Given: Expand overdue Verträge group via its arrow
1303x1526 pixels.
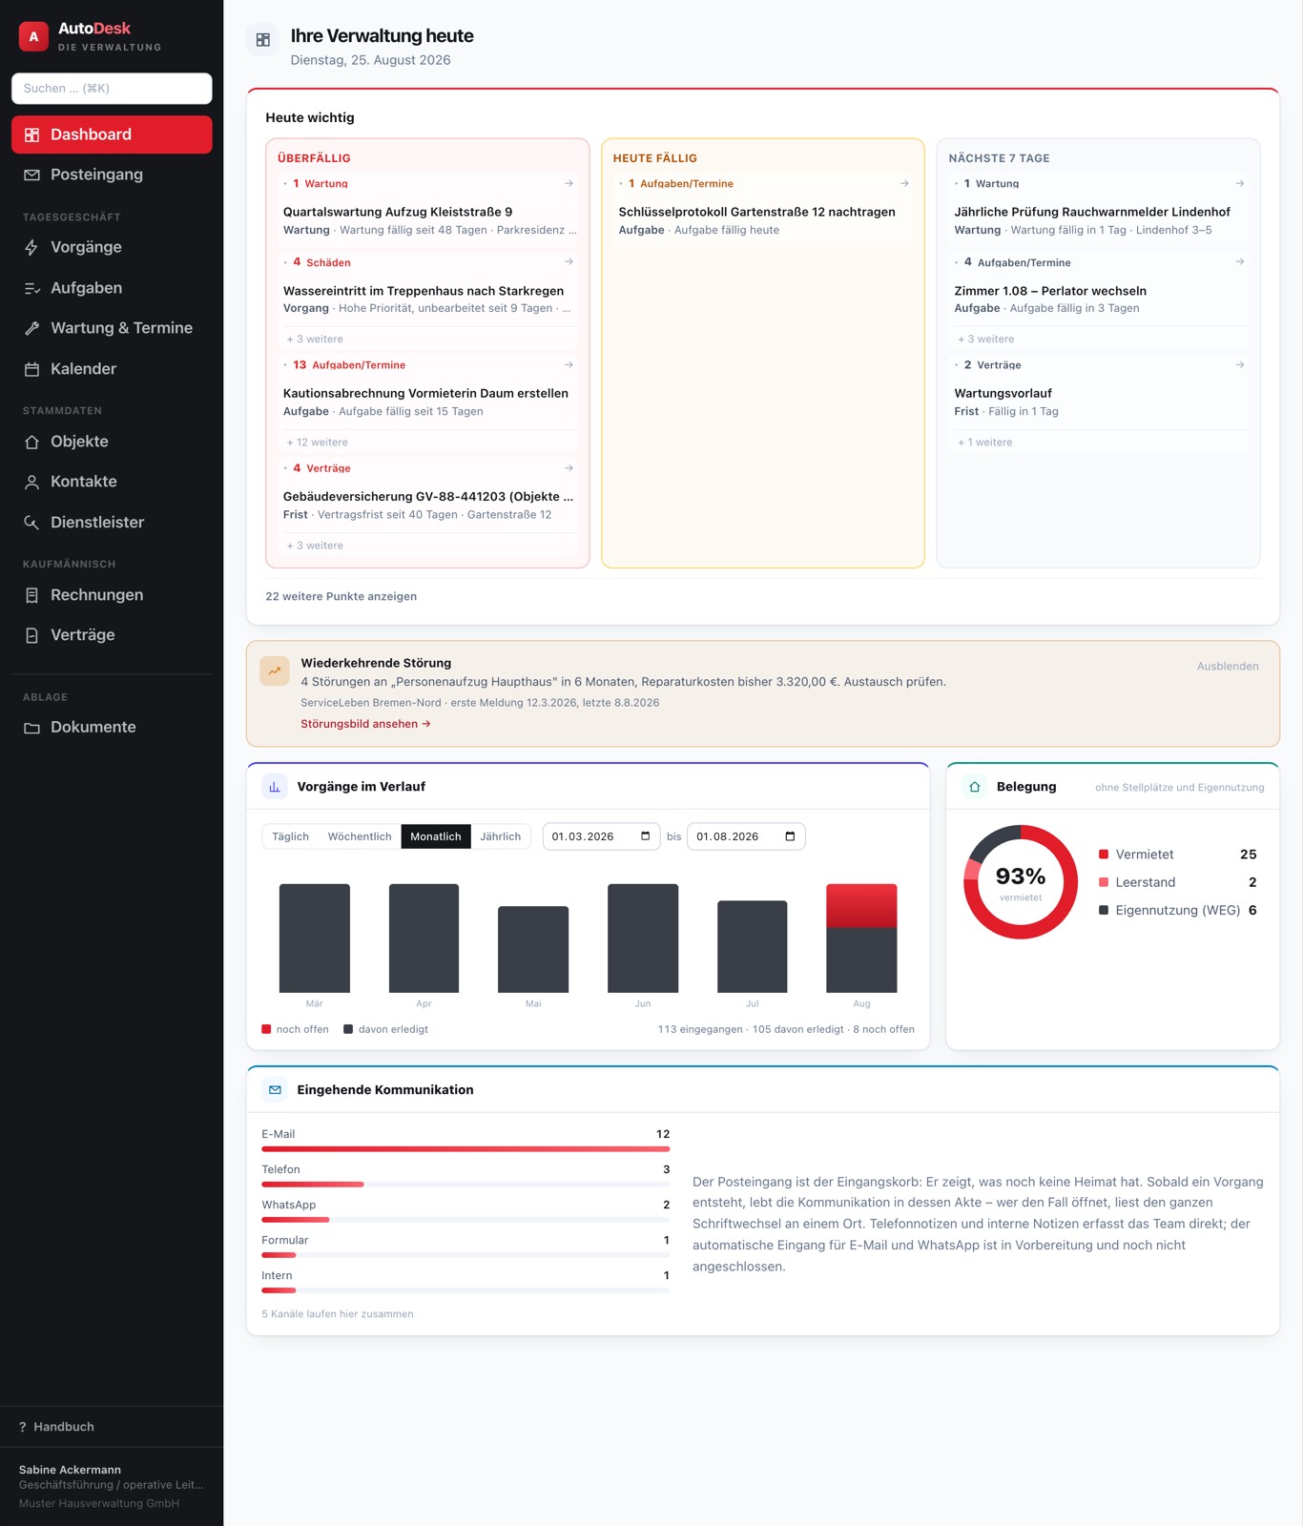Looking at the screenshot, I should [569, 468].
